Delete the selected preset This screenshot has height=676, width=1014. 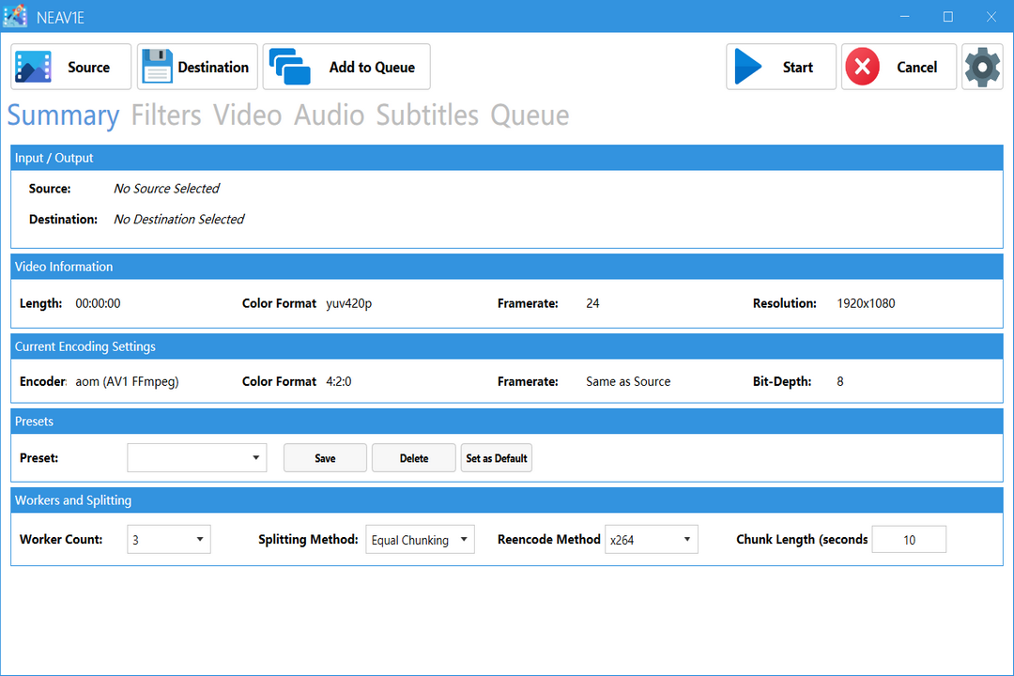(x=413, y=457)
